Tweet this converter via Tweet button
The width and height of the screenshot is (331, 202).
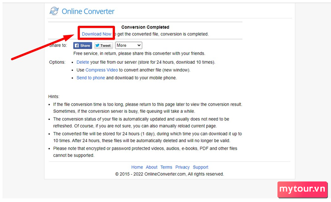pos(104,45)
